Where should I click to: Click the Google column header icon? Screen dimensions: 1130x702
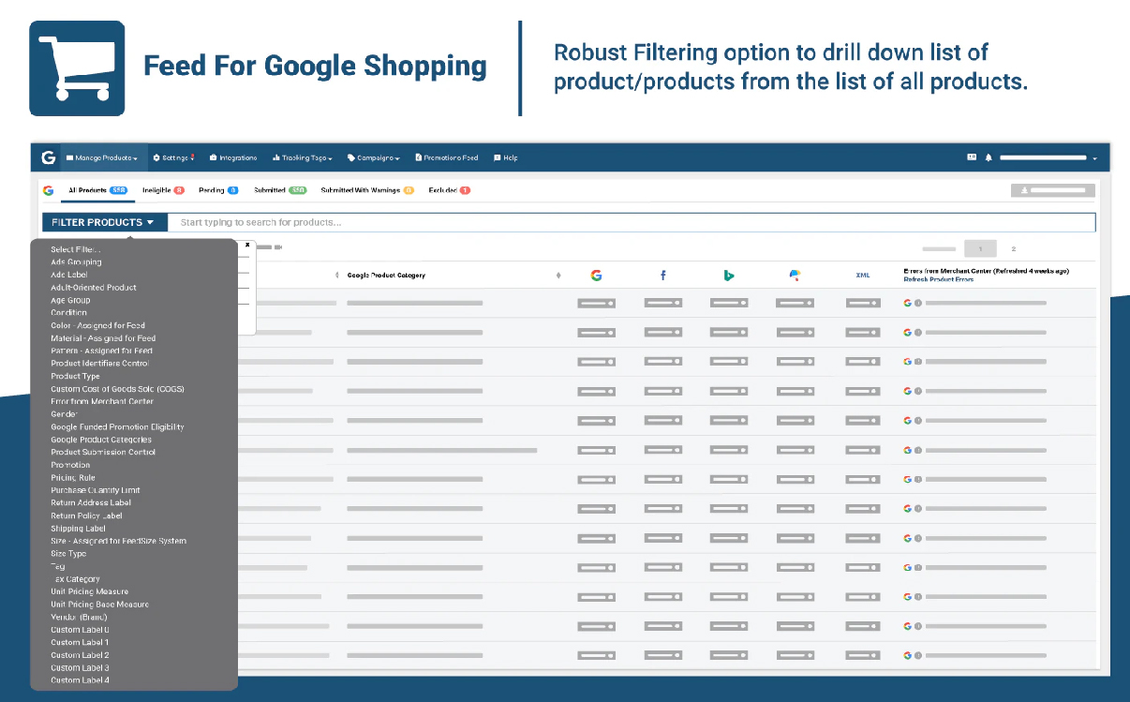pyautogui.click(x=596, y=276)
